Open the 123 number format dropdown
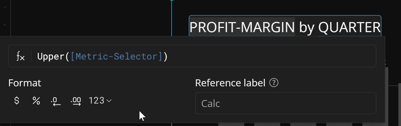Image resolution: width=401 pixels, height=126 pixels. pos(100,101)
